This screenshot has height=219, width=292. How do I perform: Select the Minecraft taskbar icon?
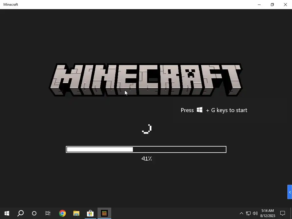[x=104, y=213]
